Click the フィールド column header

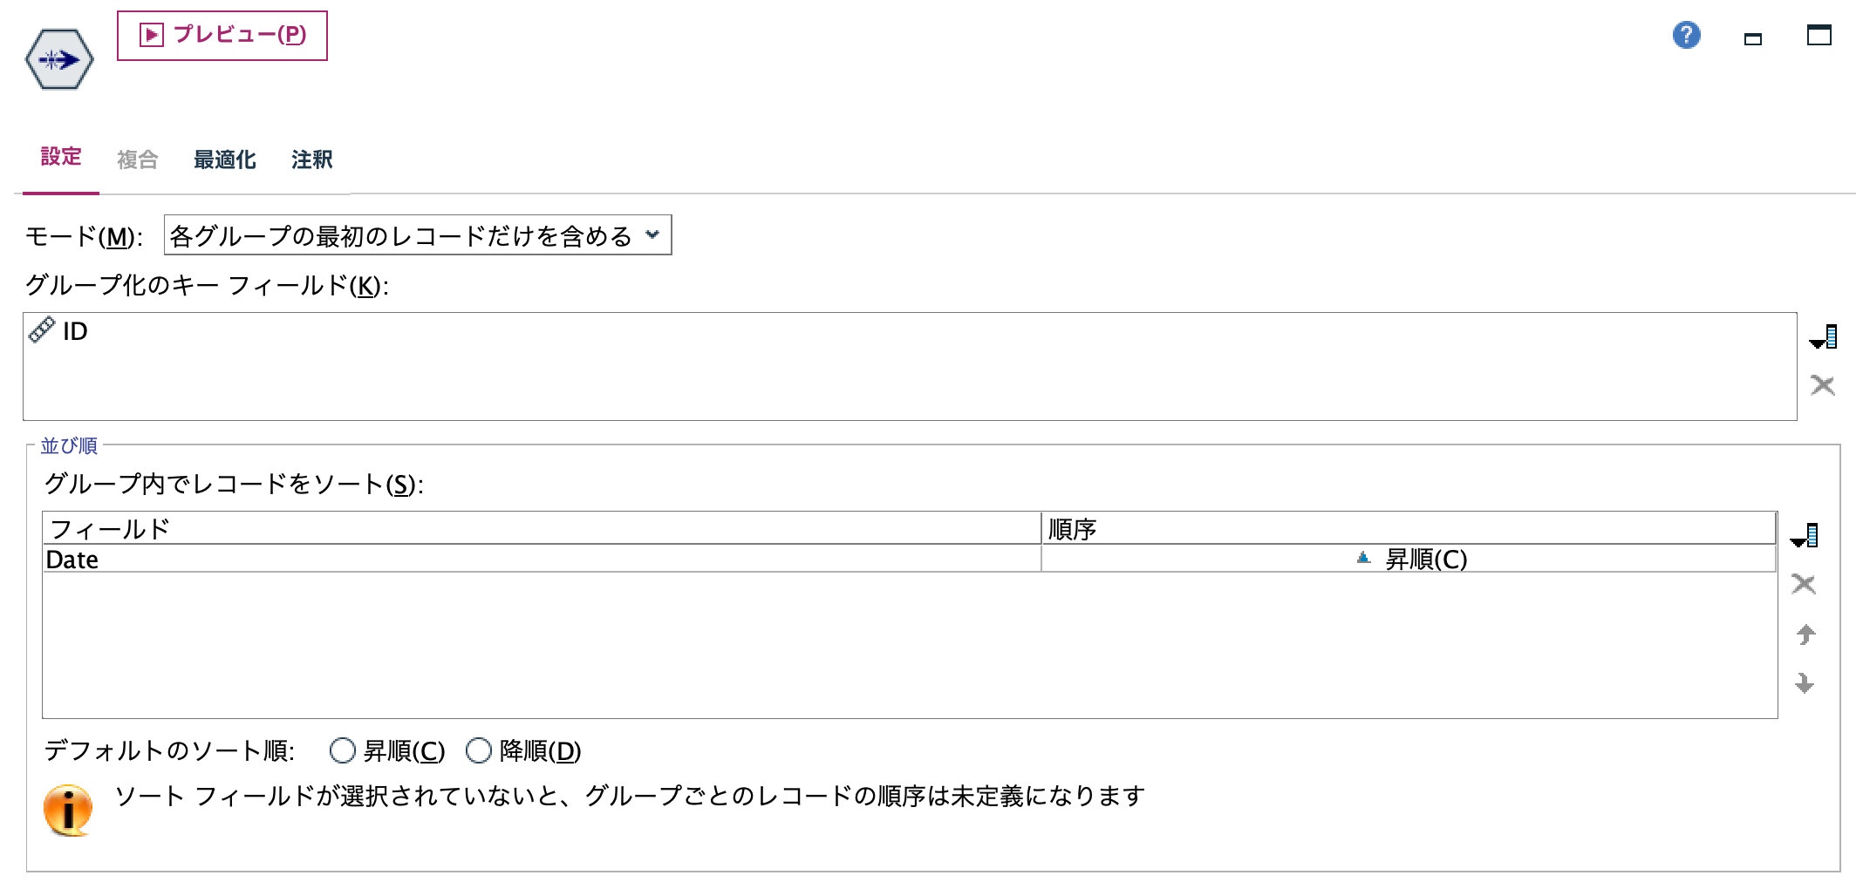(x=109, y=527)
